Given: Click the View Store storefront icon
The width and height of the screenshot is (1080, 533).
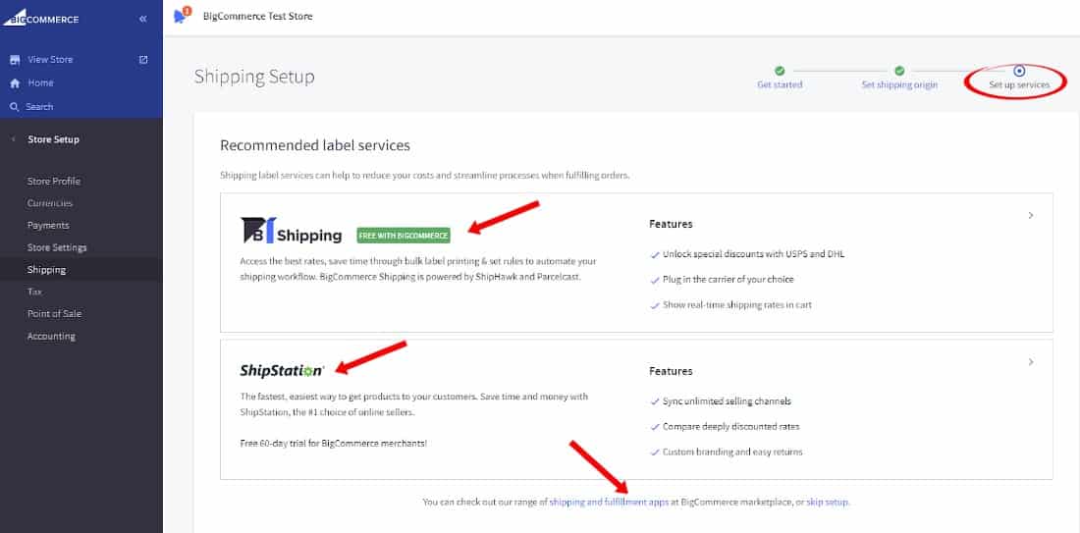Looking at the screenshot, I should [15, 60].
